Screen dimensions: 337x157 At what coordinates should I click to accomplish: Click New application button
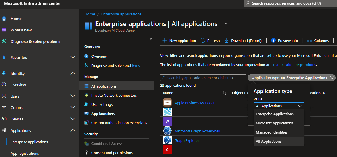tap(179, 41)
